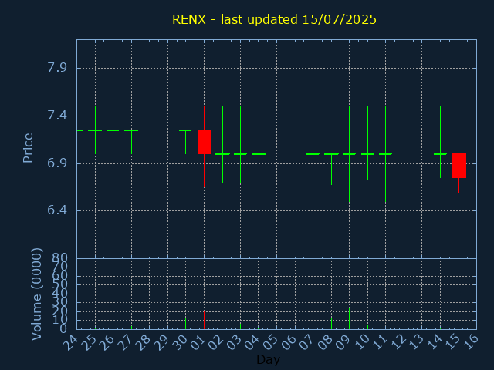Click the red candlestick body on day 01

(x=204, y=142)
